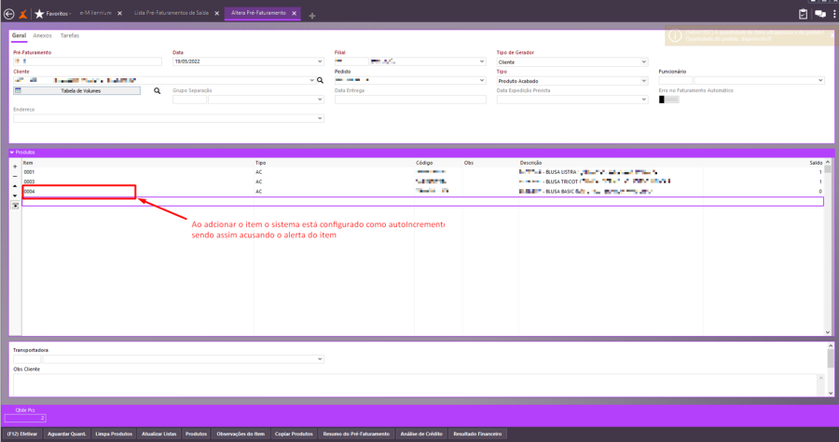Open the Funcionário dropdown

coord(820,81)
